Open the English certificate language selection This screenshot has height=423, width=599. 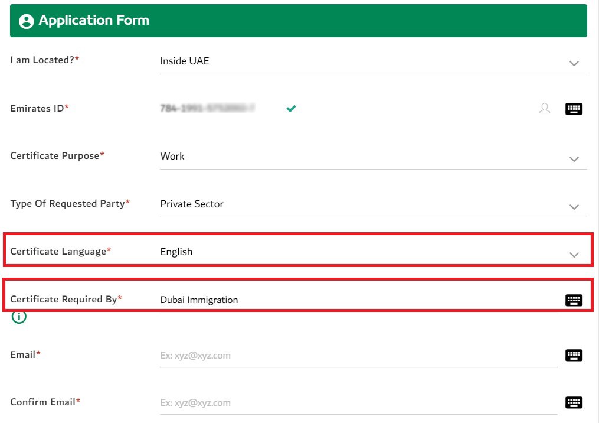point(176,252)
